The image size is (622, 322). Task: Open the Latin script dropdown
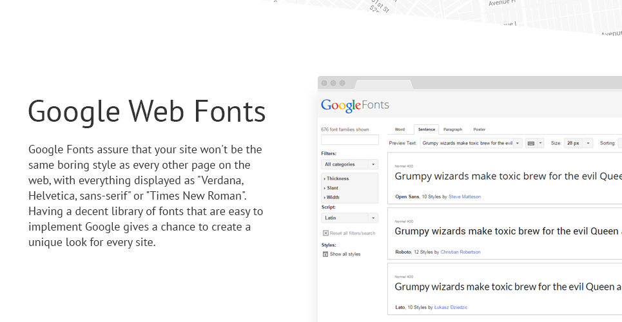point(349,218)
